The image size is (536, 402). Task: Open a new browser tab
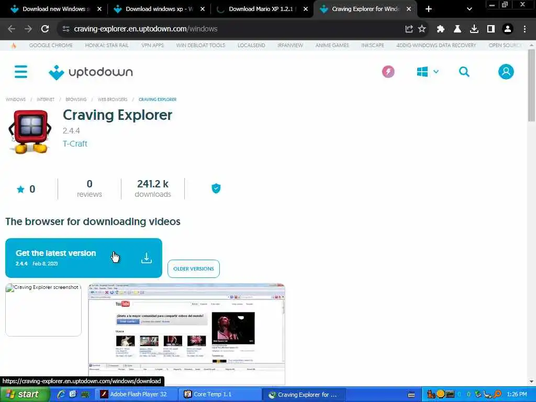coord(429,9)
